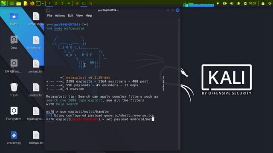Switch to workspace 3
The width and height of the screenshot is (273, 153).
(62, 3)
